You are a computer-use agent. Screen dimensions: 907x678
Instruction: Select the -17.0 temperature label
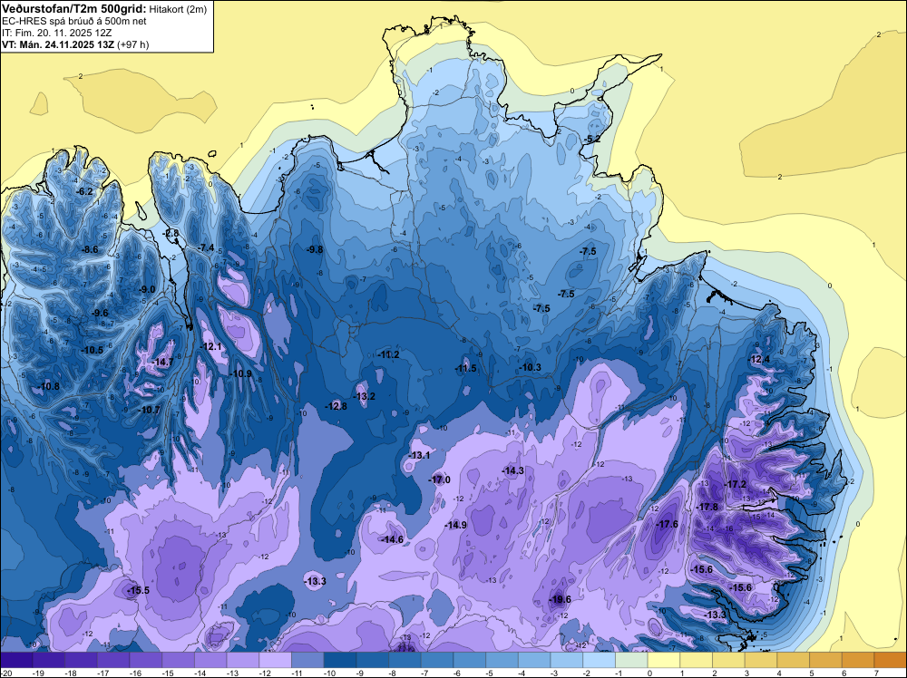click(x=440, y=480)
